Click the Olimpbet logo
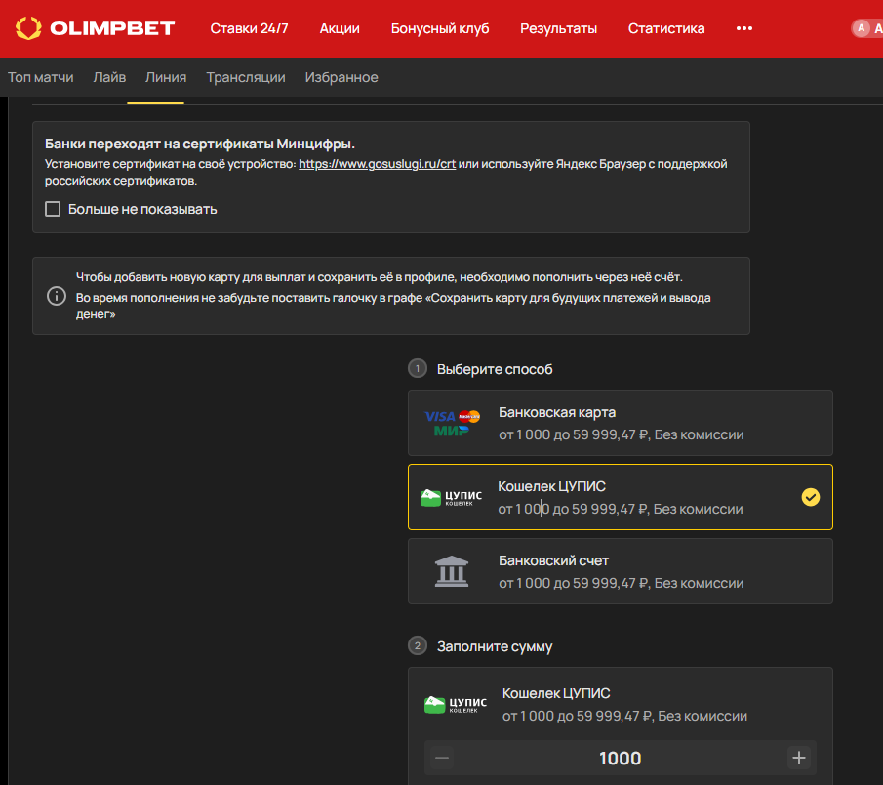Viewport: 883px width, 785px height. 96,28
